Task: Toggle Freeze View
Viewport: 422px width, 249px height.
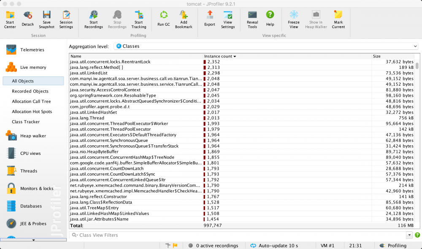Action: tap(294, 19)
